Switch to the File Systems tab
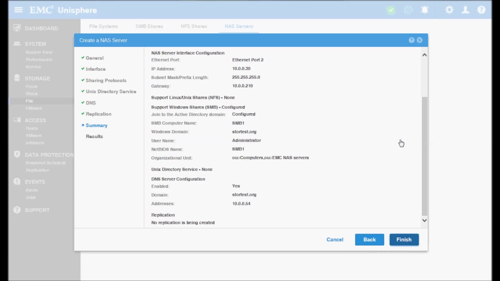Screen dimensions: 500x281 coord(104,26)
